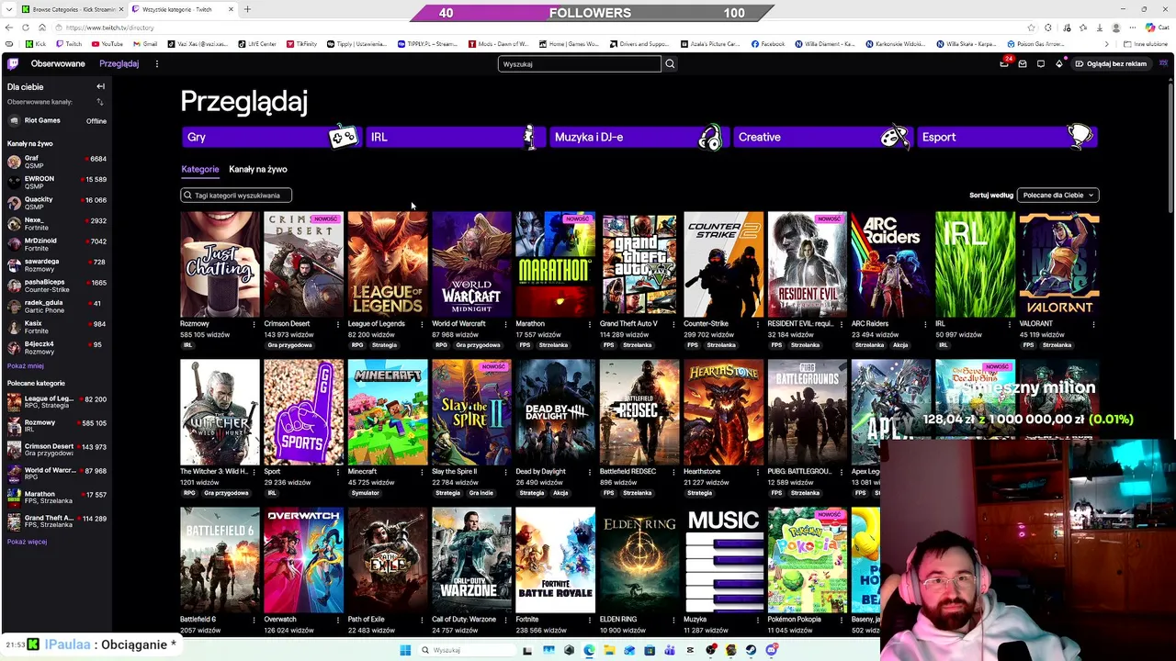Image resolution: width=1176 pixels, height=661 pixels.
Task: Open the Windows Start menu
Action: 405,650
